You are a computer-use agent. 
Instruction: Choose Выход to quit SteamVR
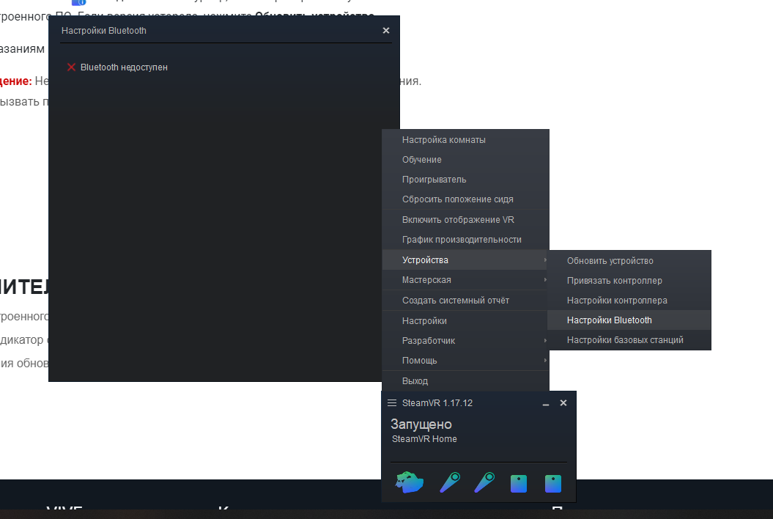(x=465, y=381)
